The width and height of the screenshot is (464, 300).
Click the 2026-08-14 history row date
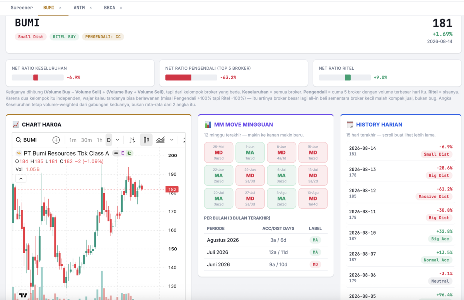[362, 148]
